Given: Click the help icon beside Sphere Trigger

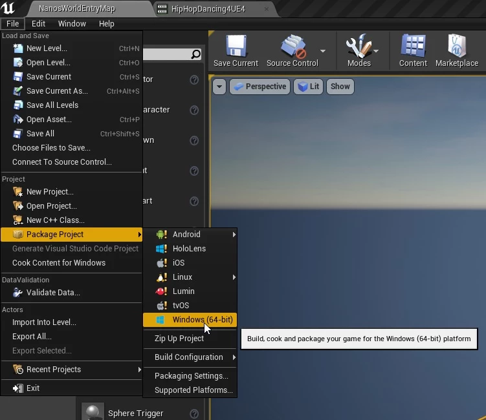Looking at the screenshot, I should (x=194, y=414).
